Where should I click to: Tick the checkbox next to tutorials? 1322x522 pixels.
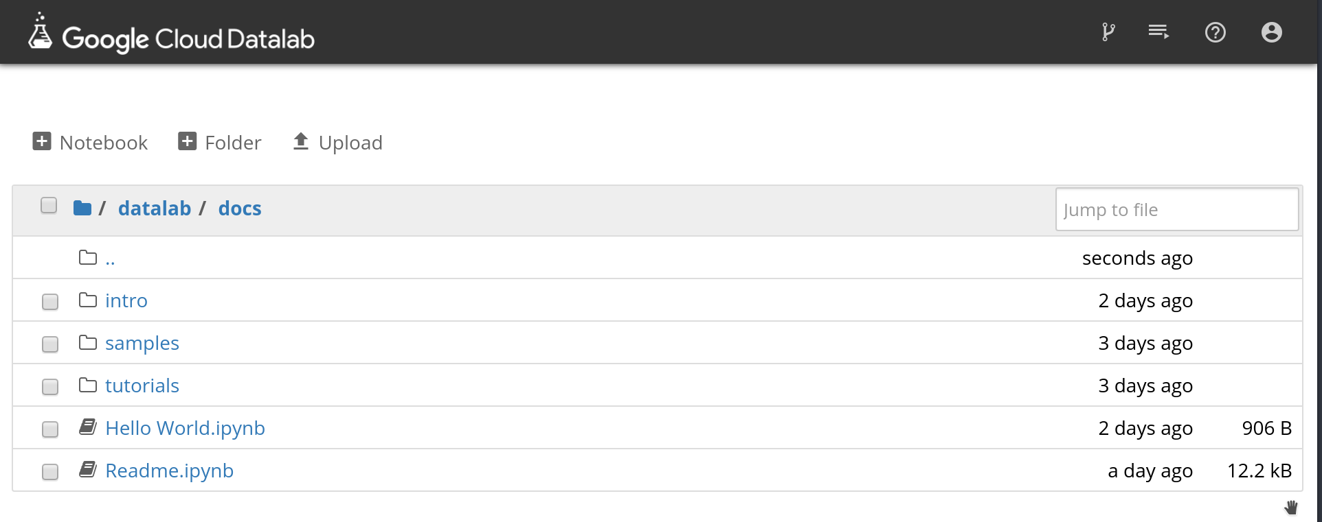(x=50, y=387)
